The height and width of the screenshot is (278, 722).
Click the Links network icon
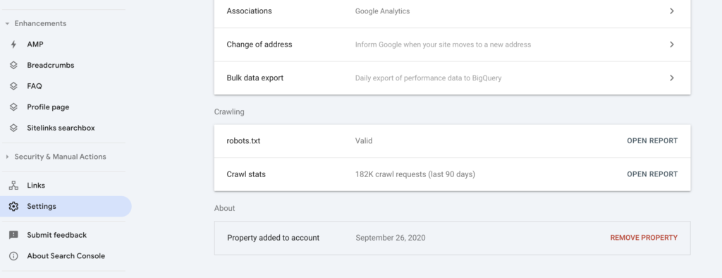click(14, 186)
